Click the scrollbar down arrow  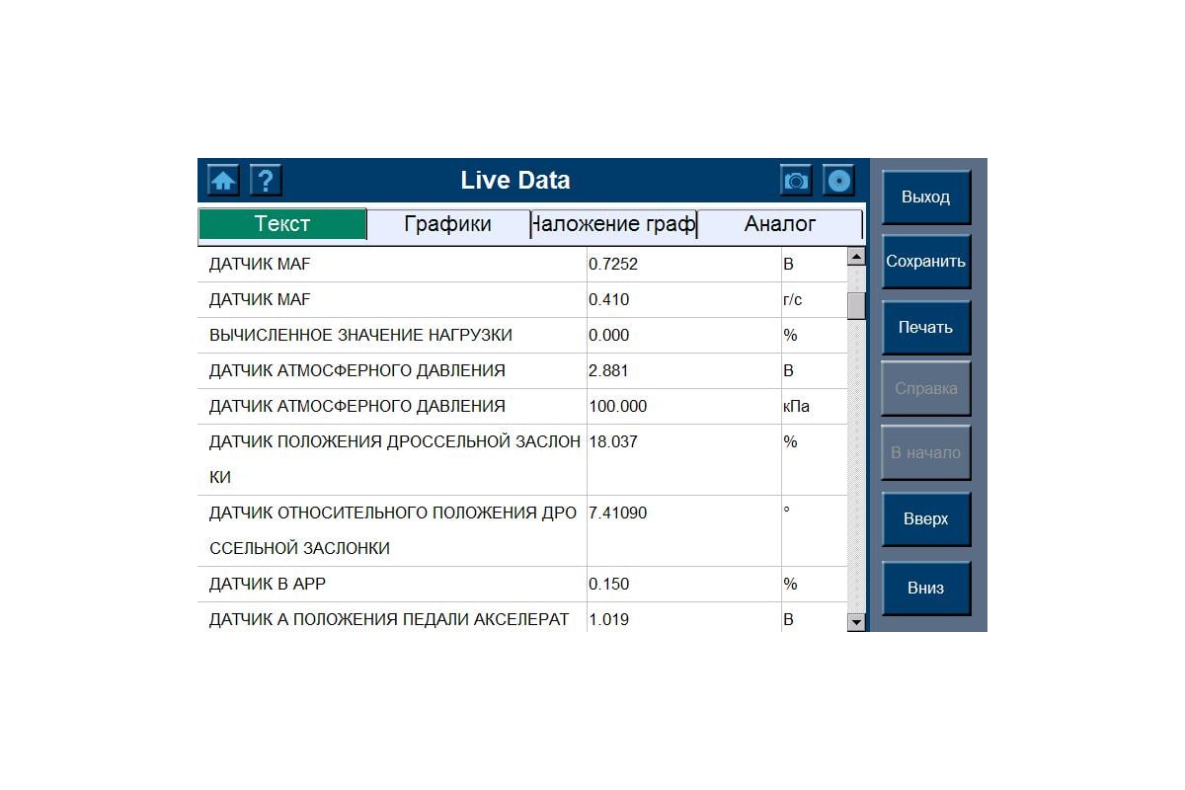tap(856, 622)
